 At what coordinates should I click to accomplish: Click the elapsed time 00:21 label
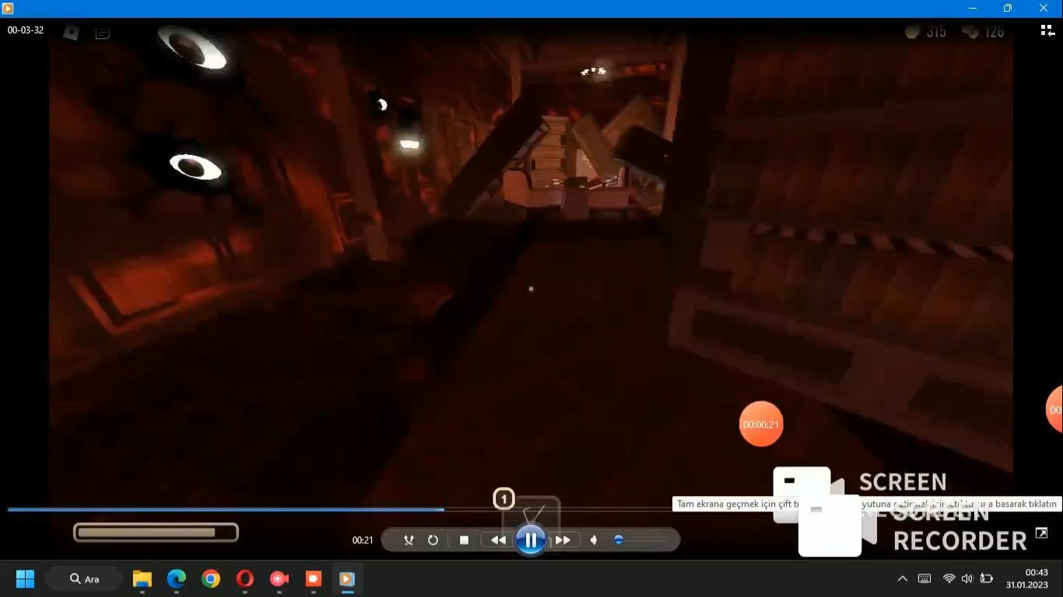(x=363, y=540)
